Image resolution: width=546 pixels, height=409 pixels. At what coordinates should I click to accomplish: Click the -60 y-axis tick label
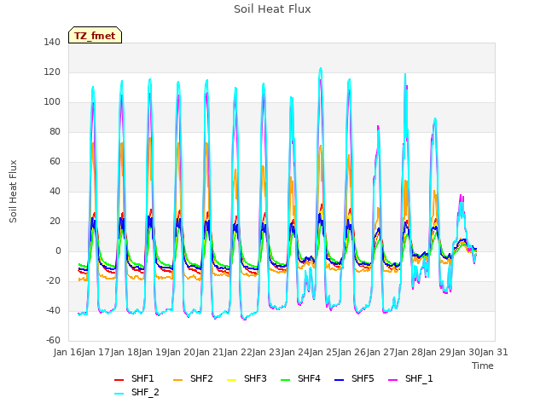(x=53, y=341)
